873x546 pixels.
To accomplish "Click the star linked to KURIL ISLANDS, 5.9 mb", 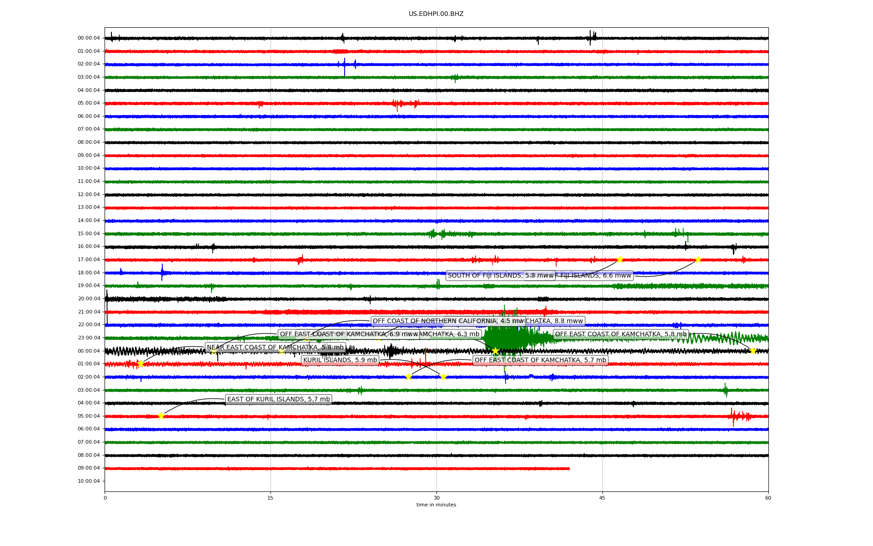I will (x=443, y=377).
